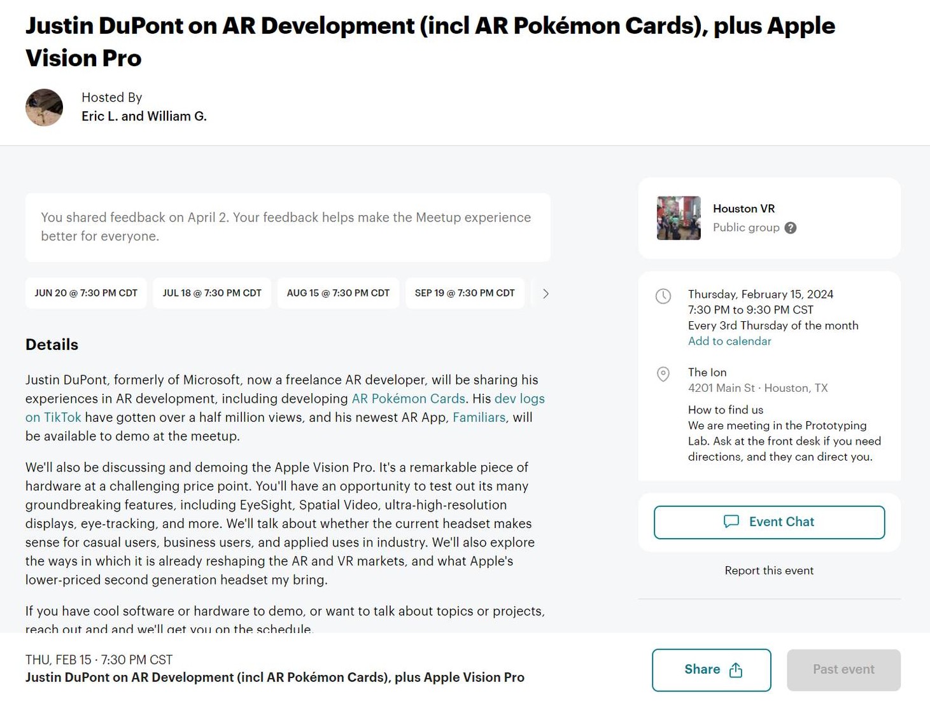Click the clock icon beside event date
930x701 pixels.
point(663,296)
